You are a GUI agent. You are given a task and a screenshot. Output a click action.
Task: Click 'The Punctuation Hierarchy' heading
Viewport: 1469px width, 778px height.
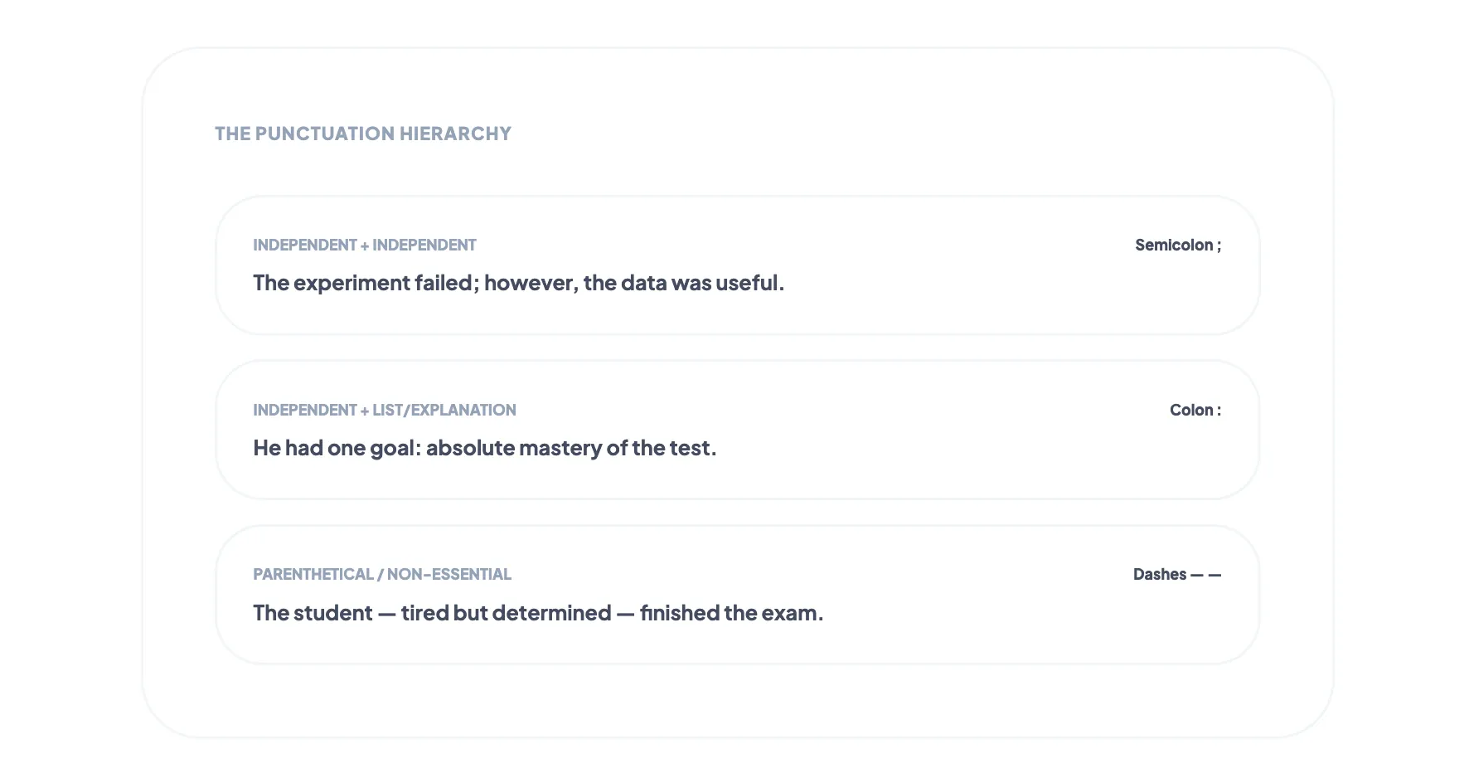(362, 134)
